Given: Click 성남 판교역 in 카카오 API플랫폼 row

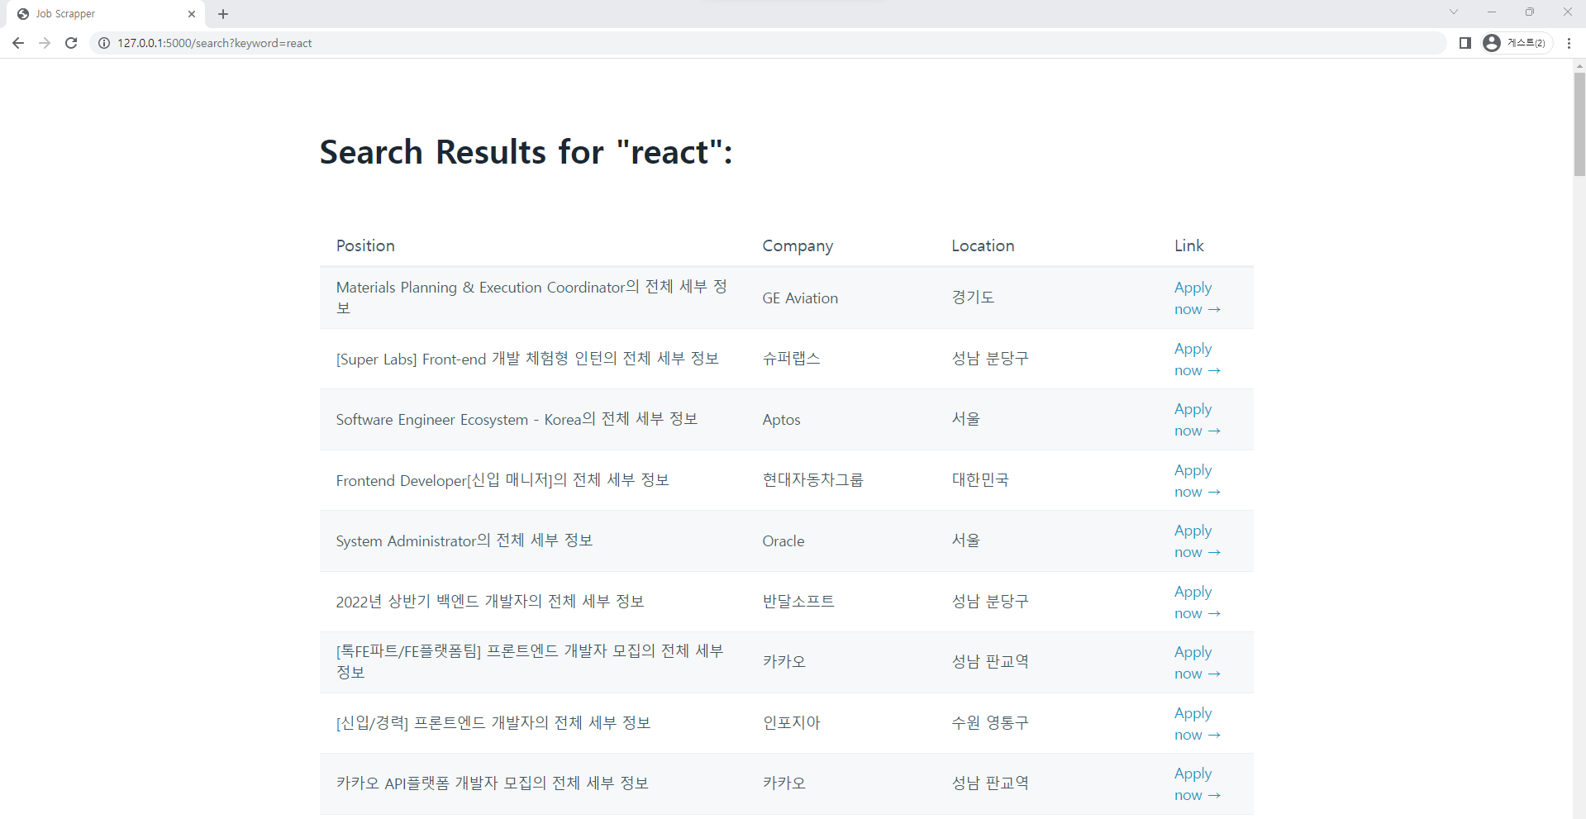Looking at the screenshot, I should coord(990,783).
